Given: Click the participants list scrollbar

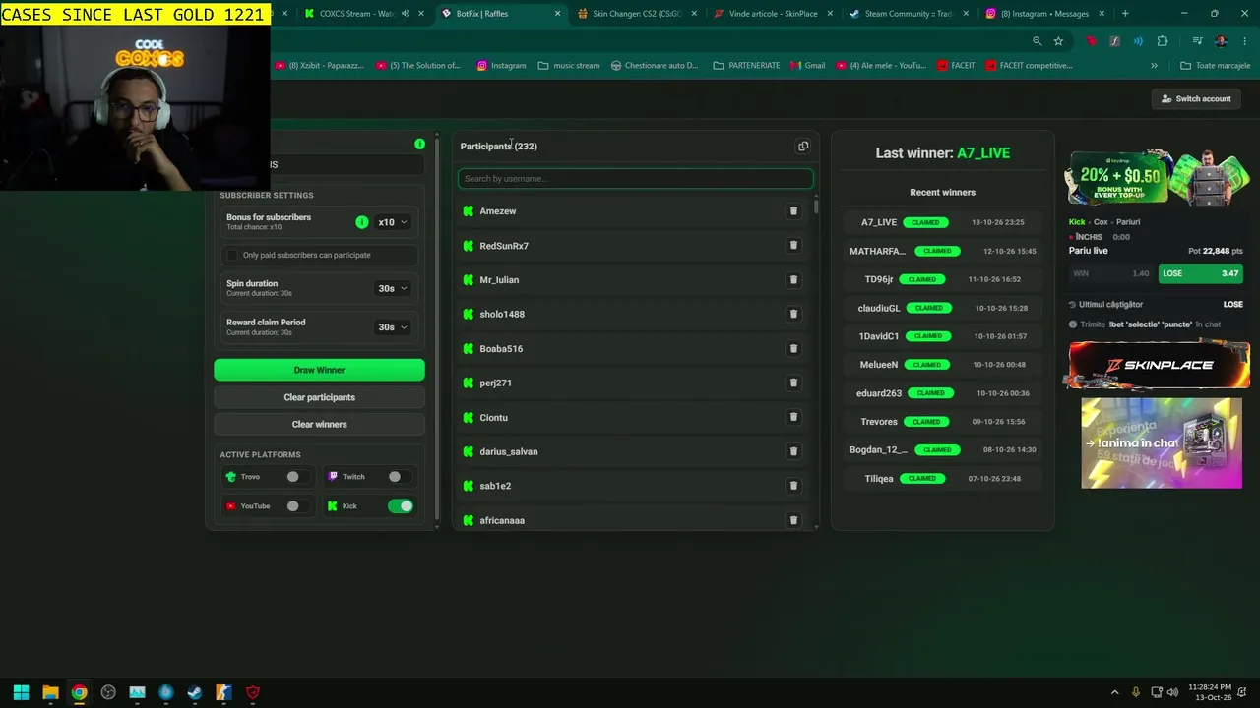Looking at the screenshot, I should click(x=816, y=208).
